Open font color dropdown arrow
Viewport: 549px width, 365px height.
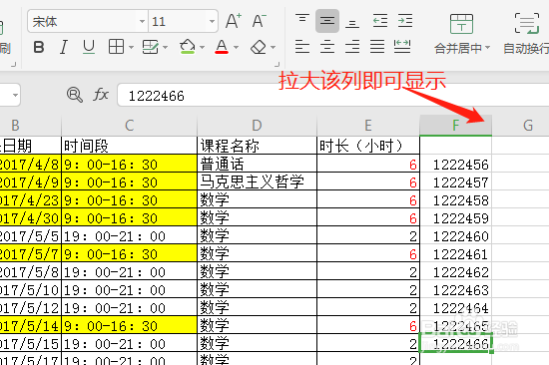(236, 47)
